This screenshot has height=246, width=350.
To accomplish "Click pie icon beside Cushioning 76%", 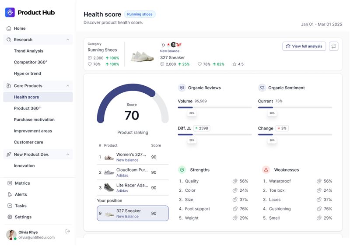I will (319, 209).
